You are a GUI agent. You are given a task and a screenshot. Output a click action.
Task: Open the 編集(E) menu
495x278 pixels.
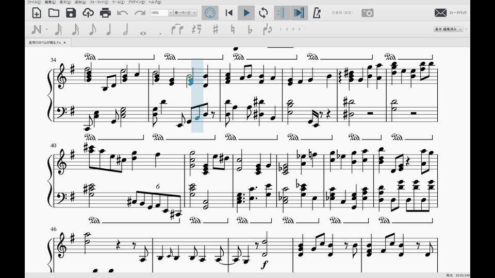(x=50, y=2)
